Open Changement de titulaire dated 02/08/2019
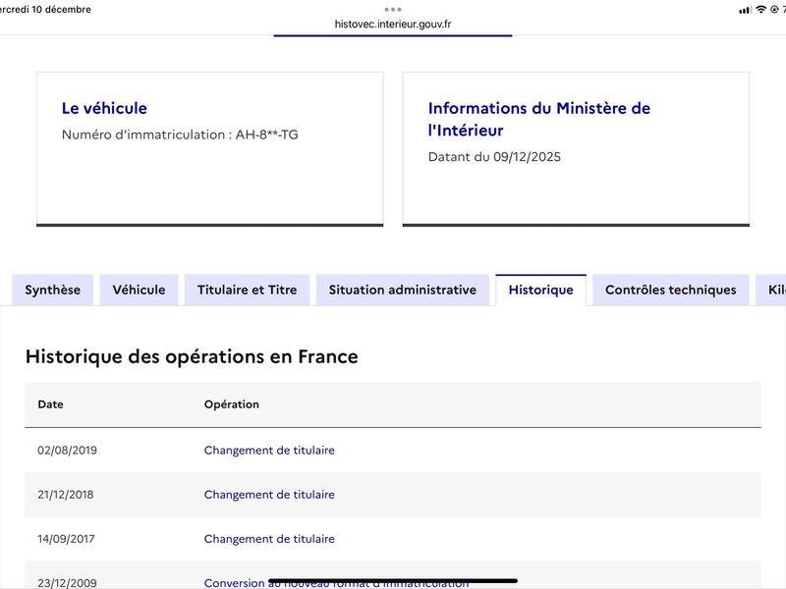The width and height of the screenshot is (786, 589). click(269, 451)
